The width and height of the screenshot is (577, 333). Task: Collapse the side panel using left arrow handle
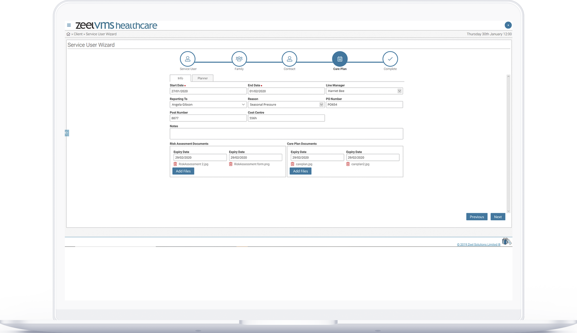tap(66, 133)
